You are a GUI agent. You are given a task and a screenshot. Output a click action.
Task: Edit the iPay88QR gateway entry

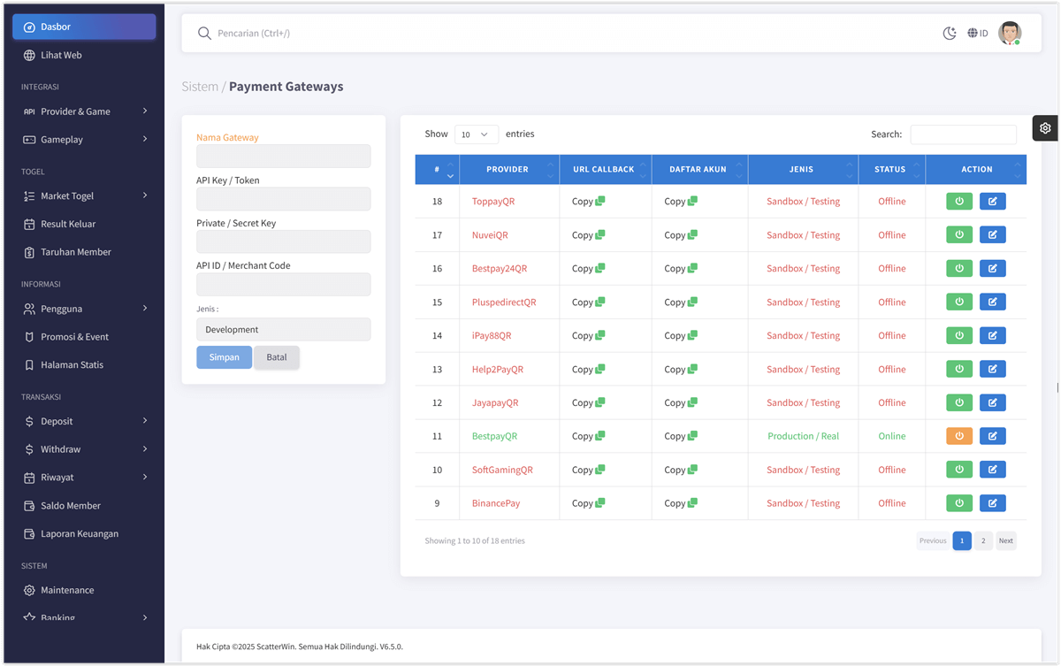click(992, 336)
